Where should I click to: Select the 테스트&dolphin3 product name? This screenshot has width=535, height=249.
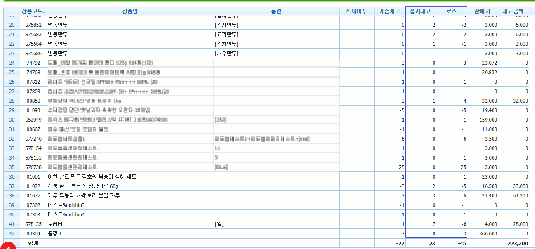click(66, 205)
